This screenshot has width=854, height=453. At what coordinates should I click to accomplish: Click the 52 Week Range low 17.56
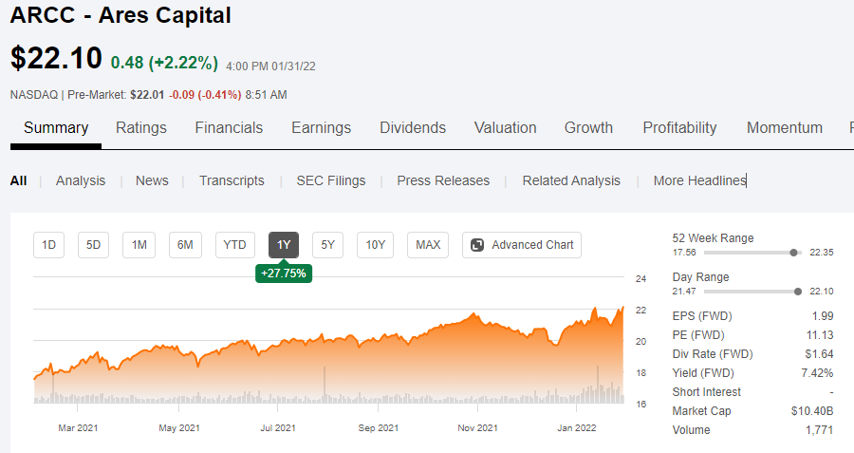point(684,253)
